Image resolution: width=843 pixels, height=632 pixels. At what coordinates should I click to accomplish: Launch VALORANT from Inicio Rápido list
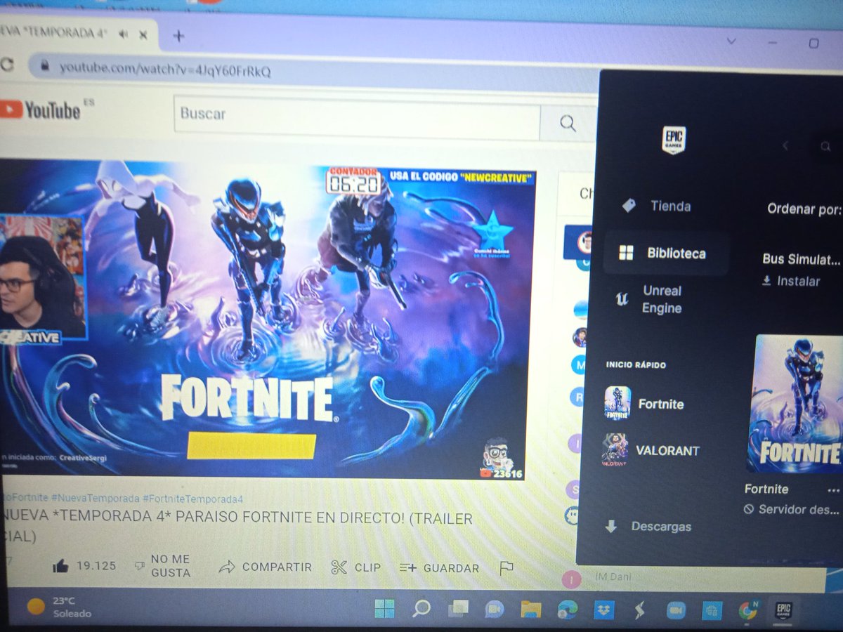point(651,451)
